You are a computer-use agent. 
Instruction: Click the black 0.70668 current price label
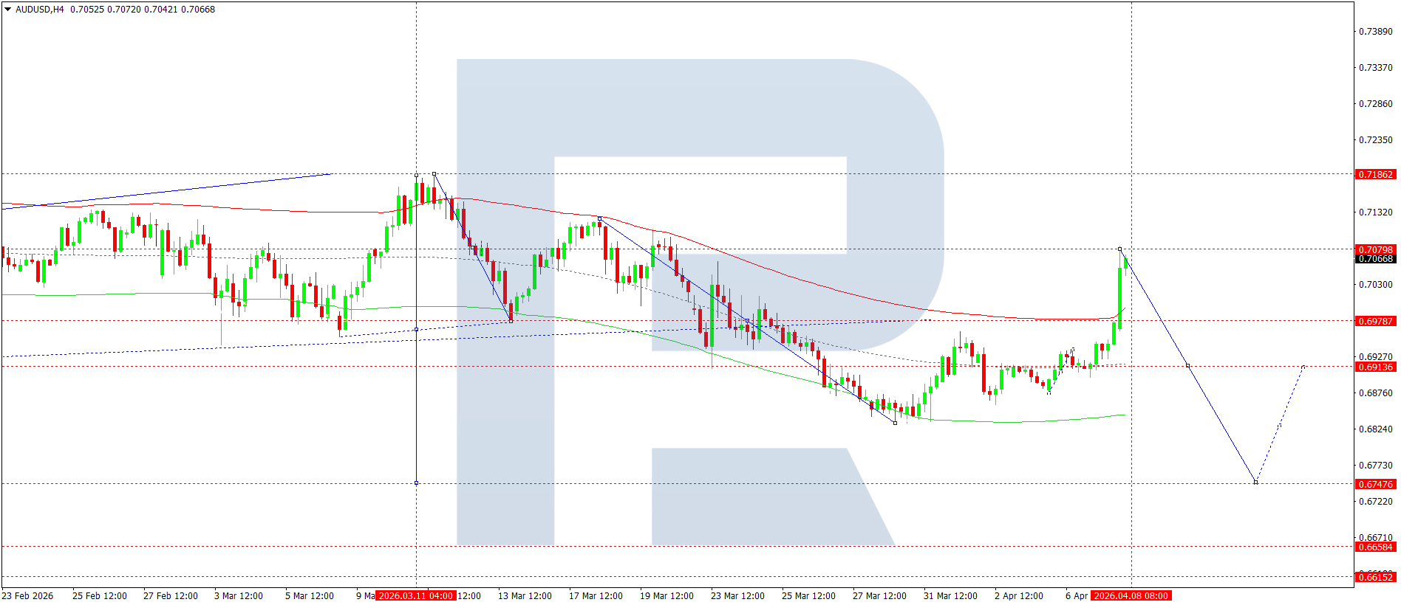[1375, 259]
